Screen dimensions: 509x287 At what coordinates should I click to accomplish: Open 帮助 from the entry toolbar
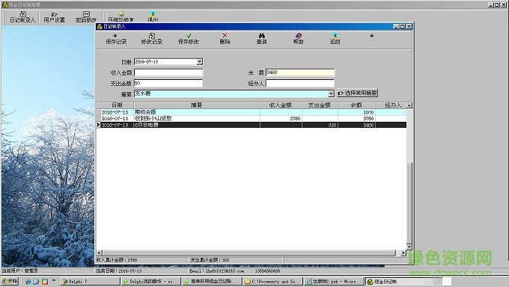tap(298, 39)
